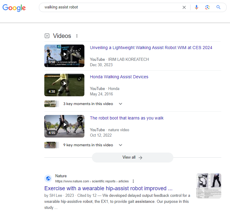This screenshot has height=223, width=230.
Task: Expand preview icon on the Honda video thumbnail
Action: click(x=80, y=79)
